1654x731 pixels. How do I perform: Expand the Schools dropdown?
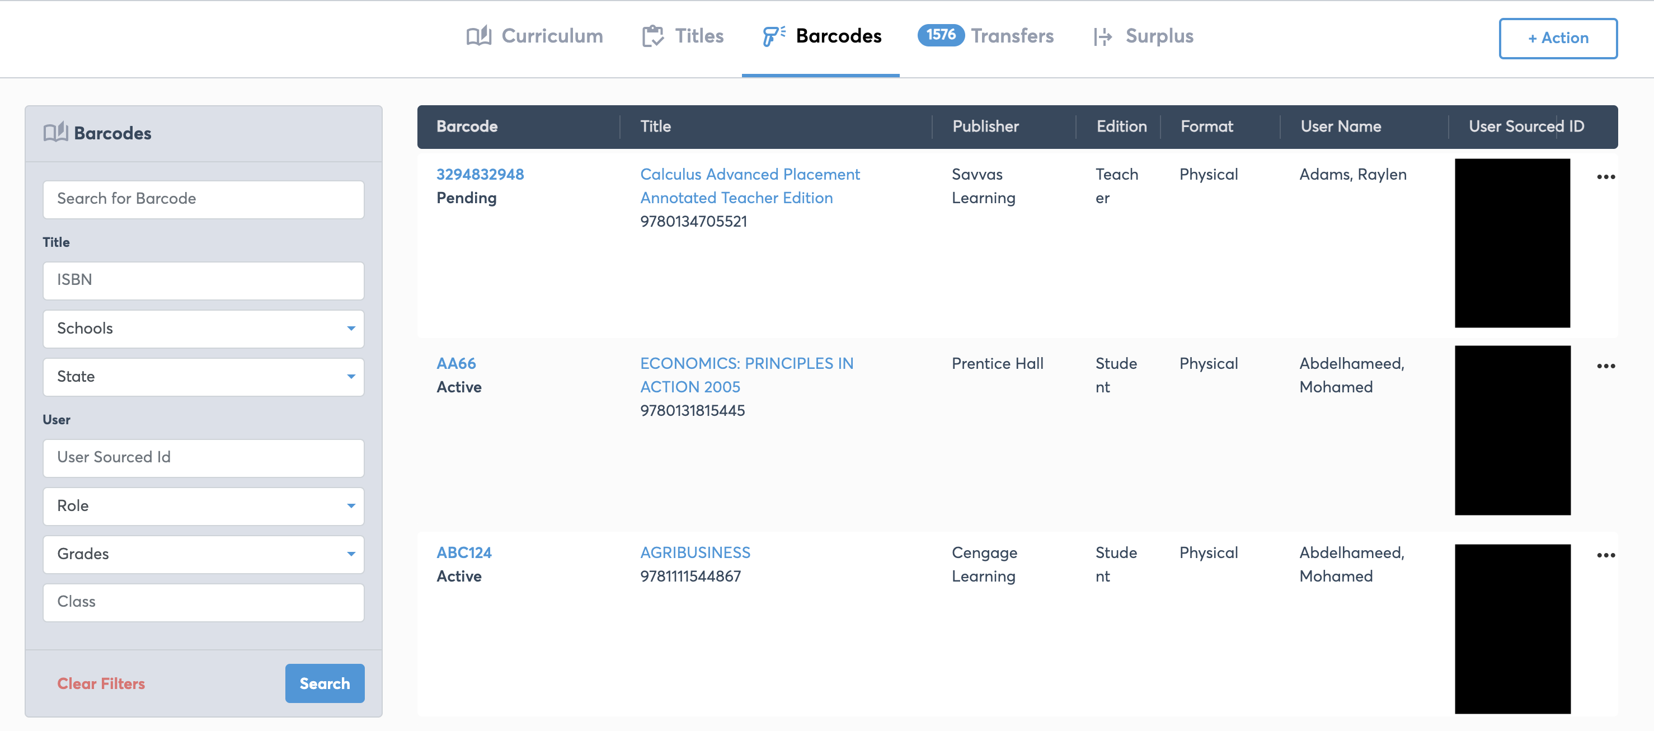(204, 329)
